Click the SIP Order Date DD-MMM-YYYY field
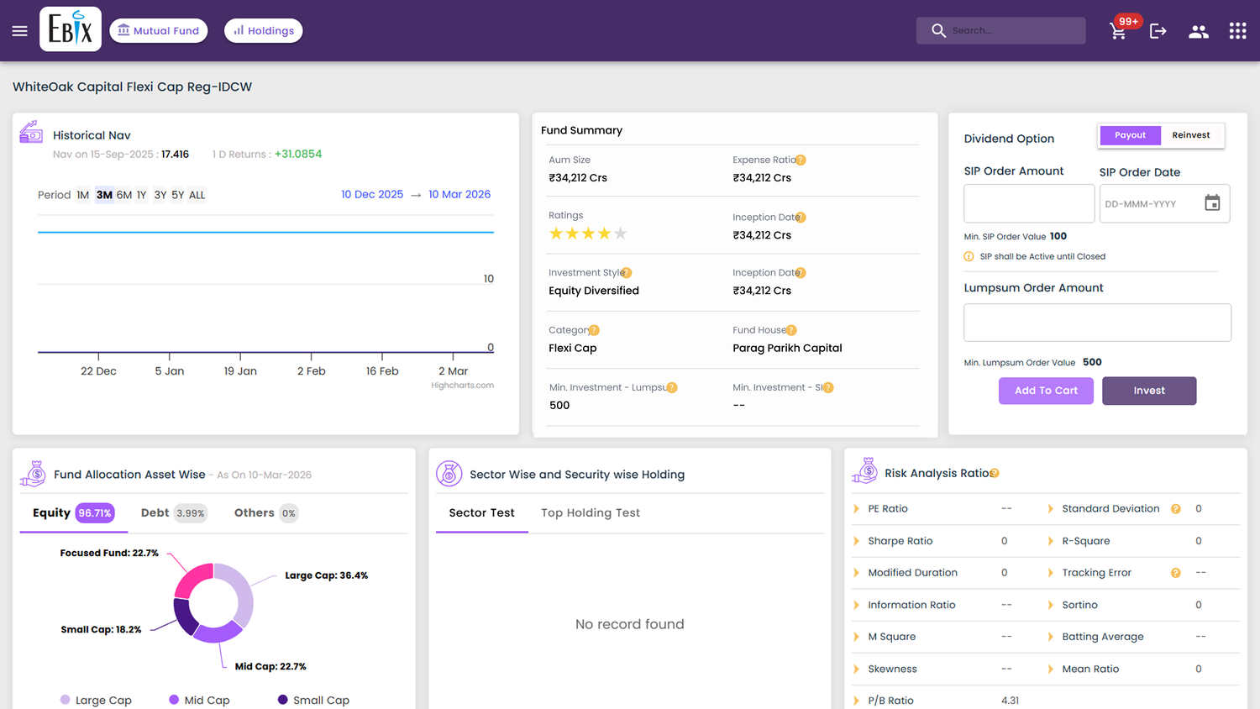1260x709 pixels. tap(1164, 203)
